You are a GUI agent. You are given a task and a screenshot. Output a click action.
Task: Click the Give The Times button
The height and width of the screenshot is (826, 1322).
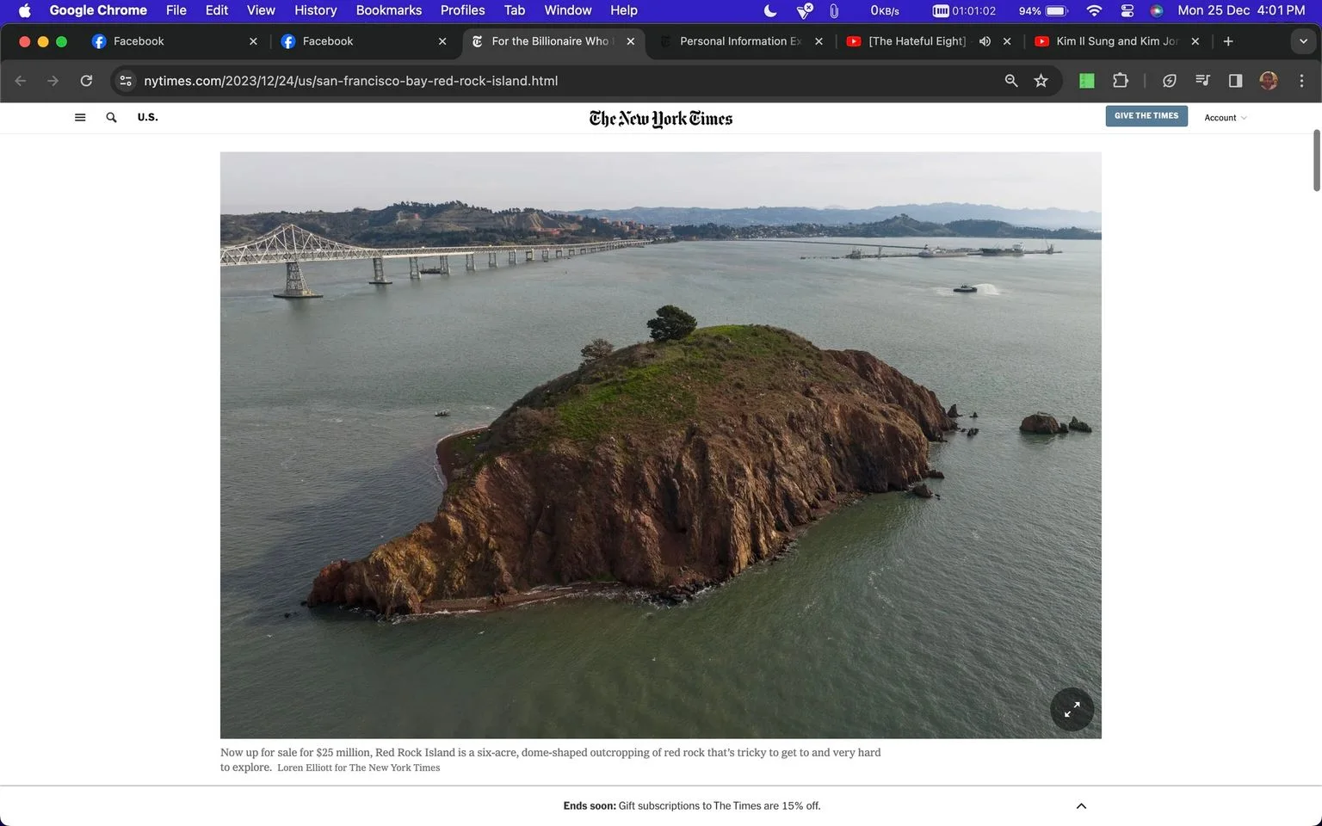tap(1146, 116)
